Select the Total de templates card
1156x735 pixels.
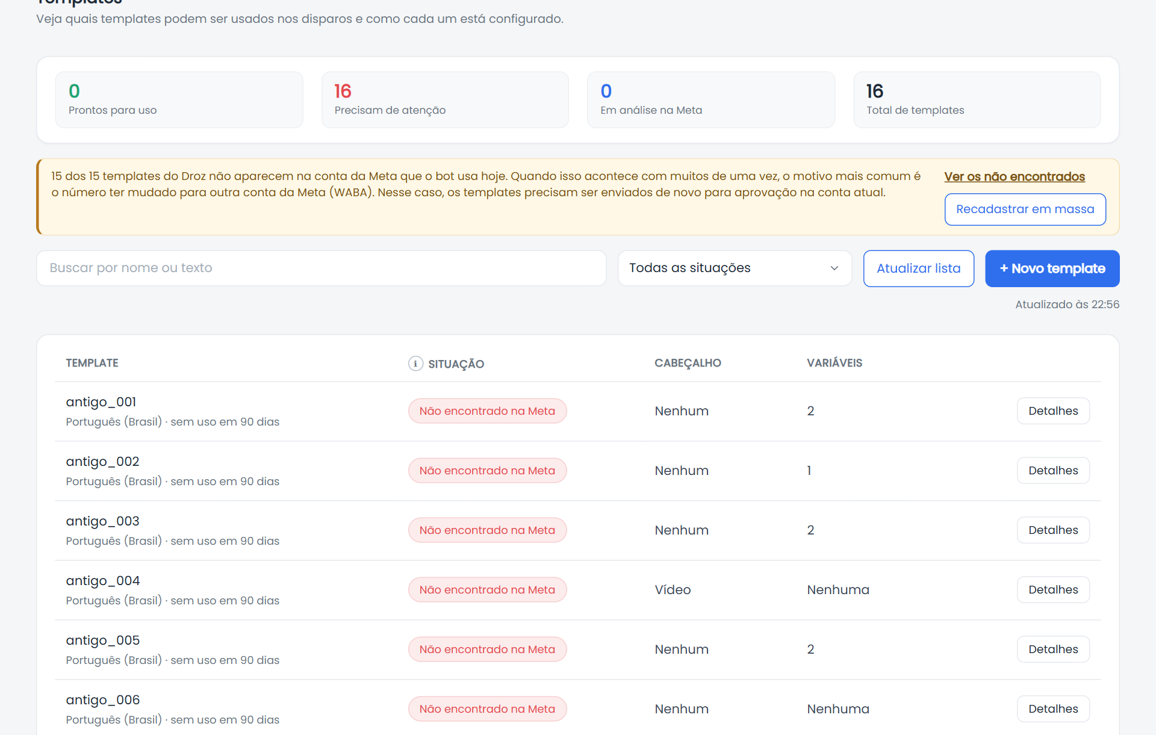(977, 100)
